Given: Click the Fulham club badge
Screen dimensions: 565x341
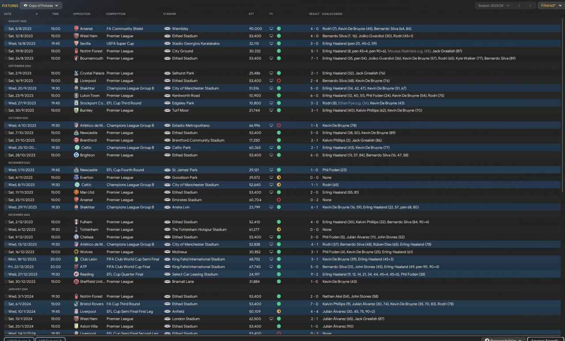Looking at the screenshot, I should pyautogui.click(x=76, y=222).
